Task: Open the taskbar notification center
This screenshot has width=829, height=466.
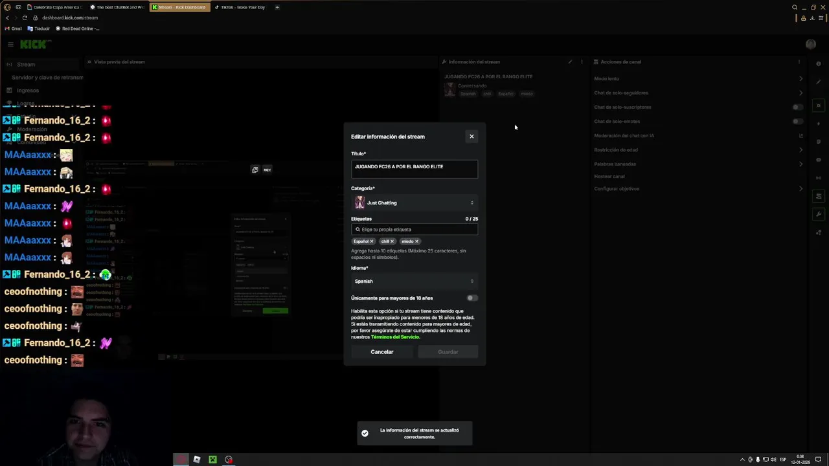Action: tap(818, 460)
